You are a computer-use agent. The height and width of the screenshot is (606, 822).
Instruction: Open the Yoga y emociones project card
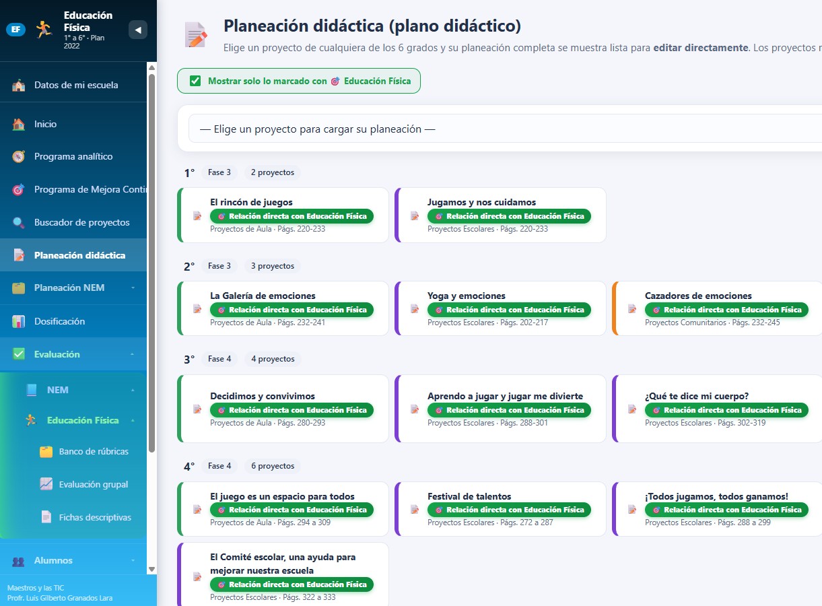click(x=500, y=308)
